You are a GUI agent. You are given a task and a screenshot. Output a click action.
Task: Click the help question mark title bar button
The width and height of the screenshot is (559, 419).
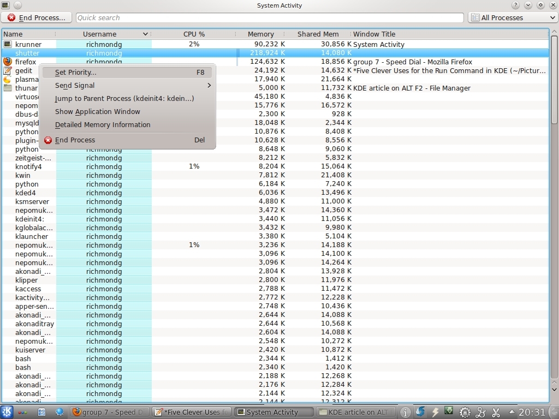click(x=515, y=5)
